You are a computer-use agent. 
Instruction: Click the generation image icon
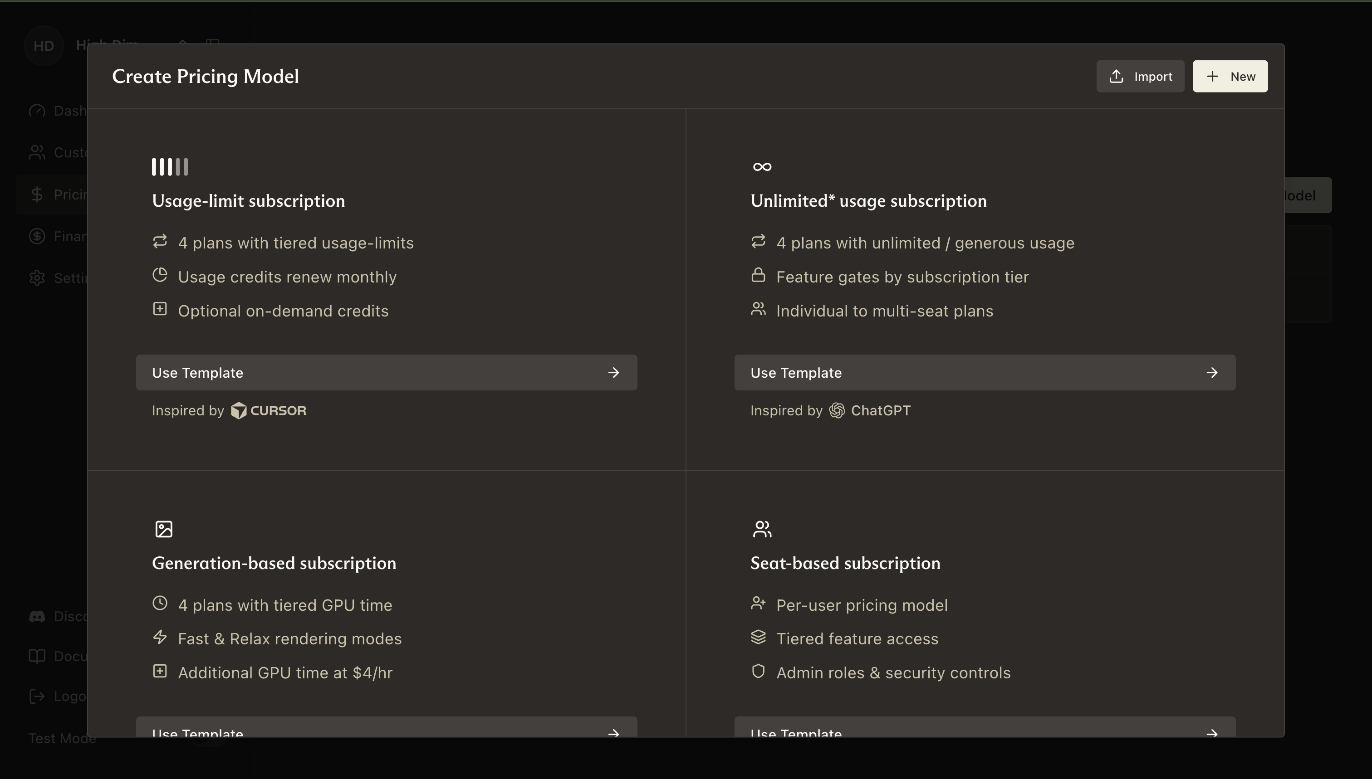(164, 529)
